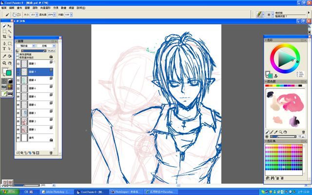Delete layer using Layers panel trash icon

click(x=51, y=153)
